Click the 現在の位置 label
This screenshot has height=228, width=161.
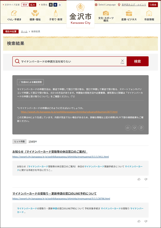tap(11, 32)
